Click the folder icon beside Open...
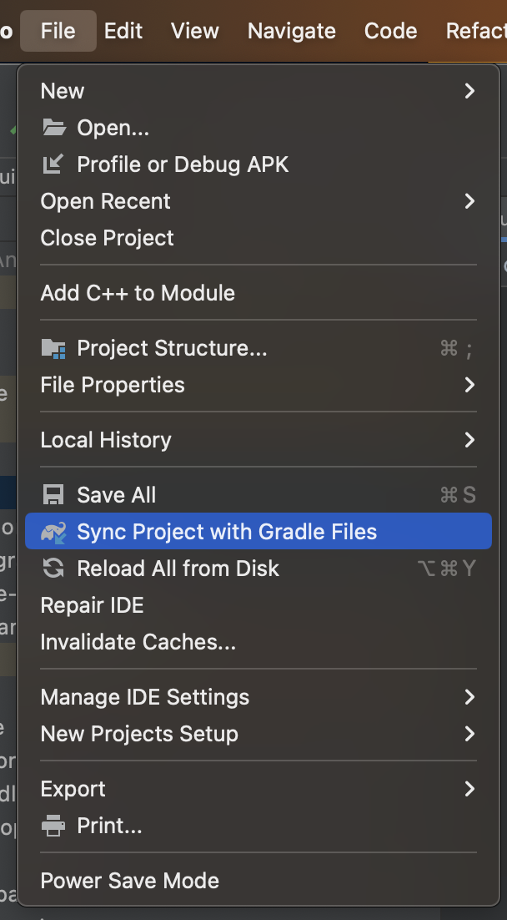 pos(53,128)
